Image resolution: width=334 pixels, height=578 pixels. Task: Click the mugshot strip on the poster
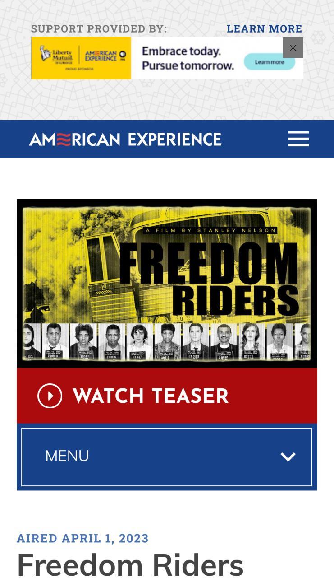pyautogui.click(x=167, y=341)
